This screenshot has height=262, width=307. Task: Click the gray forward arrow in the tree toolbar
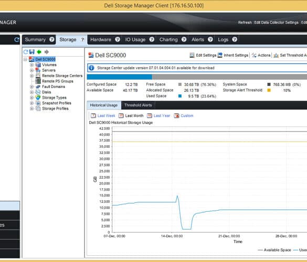point(46,52)
